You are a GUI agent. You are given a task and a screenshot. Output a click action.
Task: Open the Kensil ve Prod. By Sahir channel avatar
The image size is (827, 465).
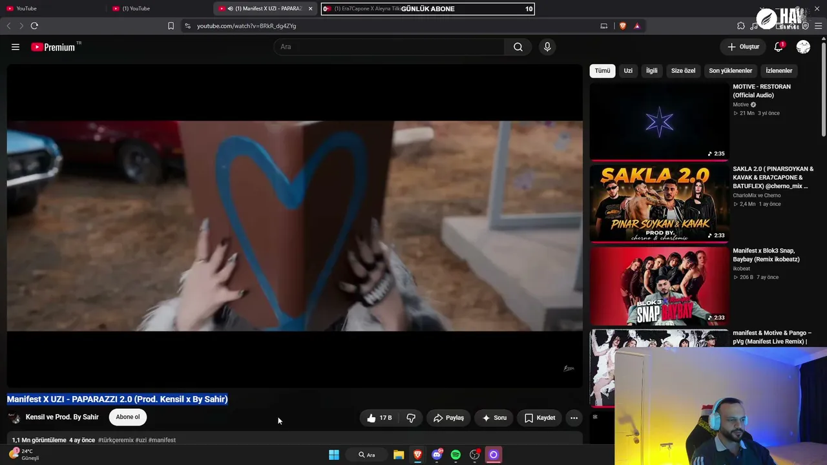pyautogui.click(x=14, y=417)
